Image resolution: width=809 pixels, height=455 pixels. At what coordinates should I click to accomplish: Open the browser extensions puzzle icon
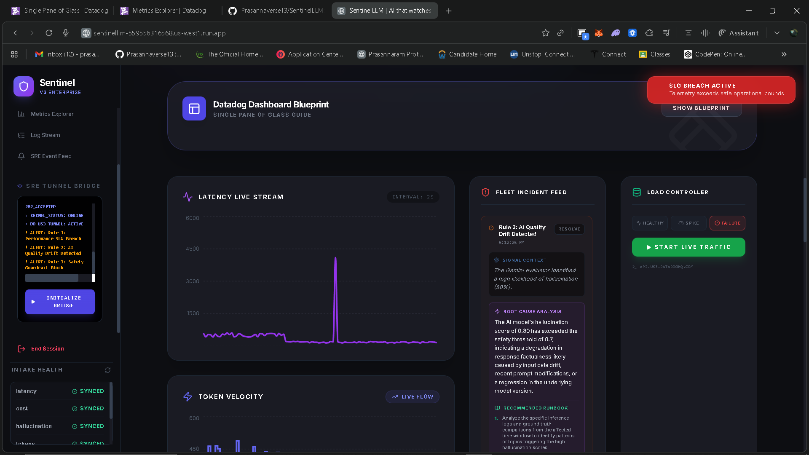click(649, 33)
